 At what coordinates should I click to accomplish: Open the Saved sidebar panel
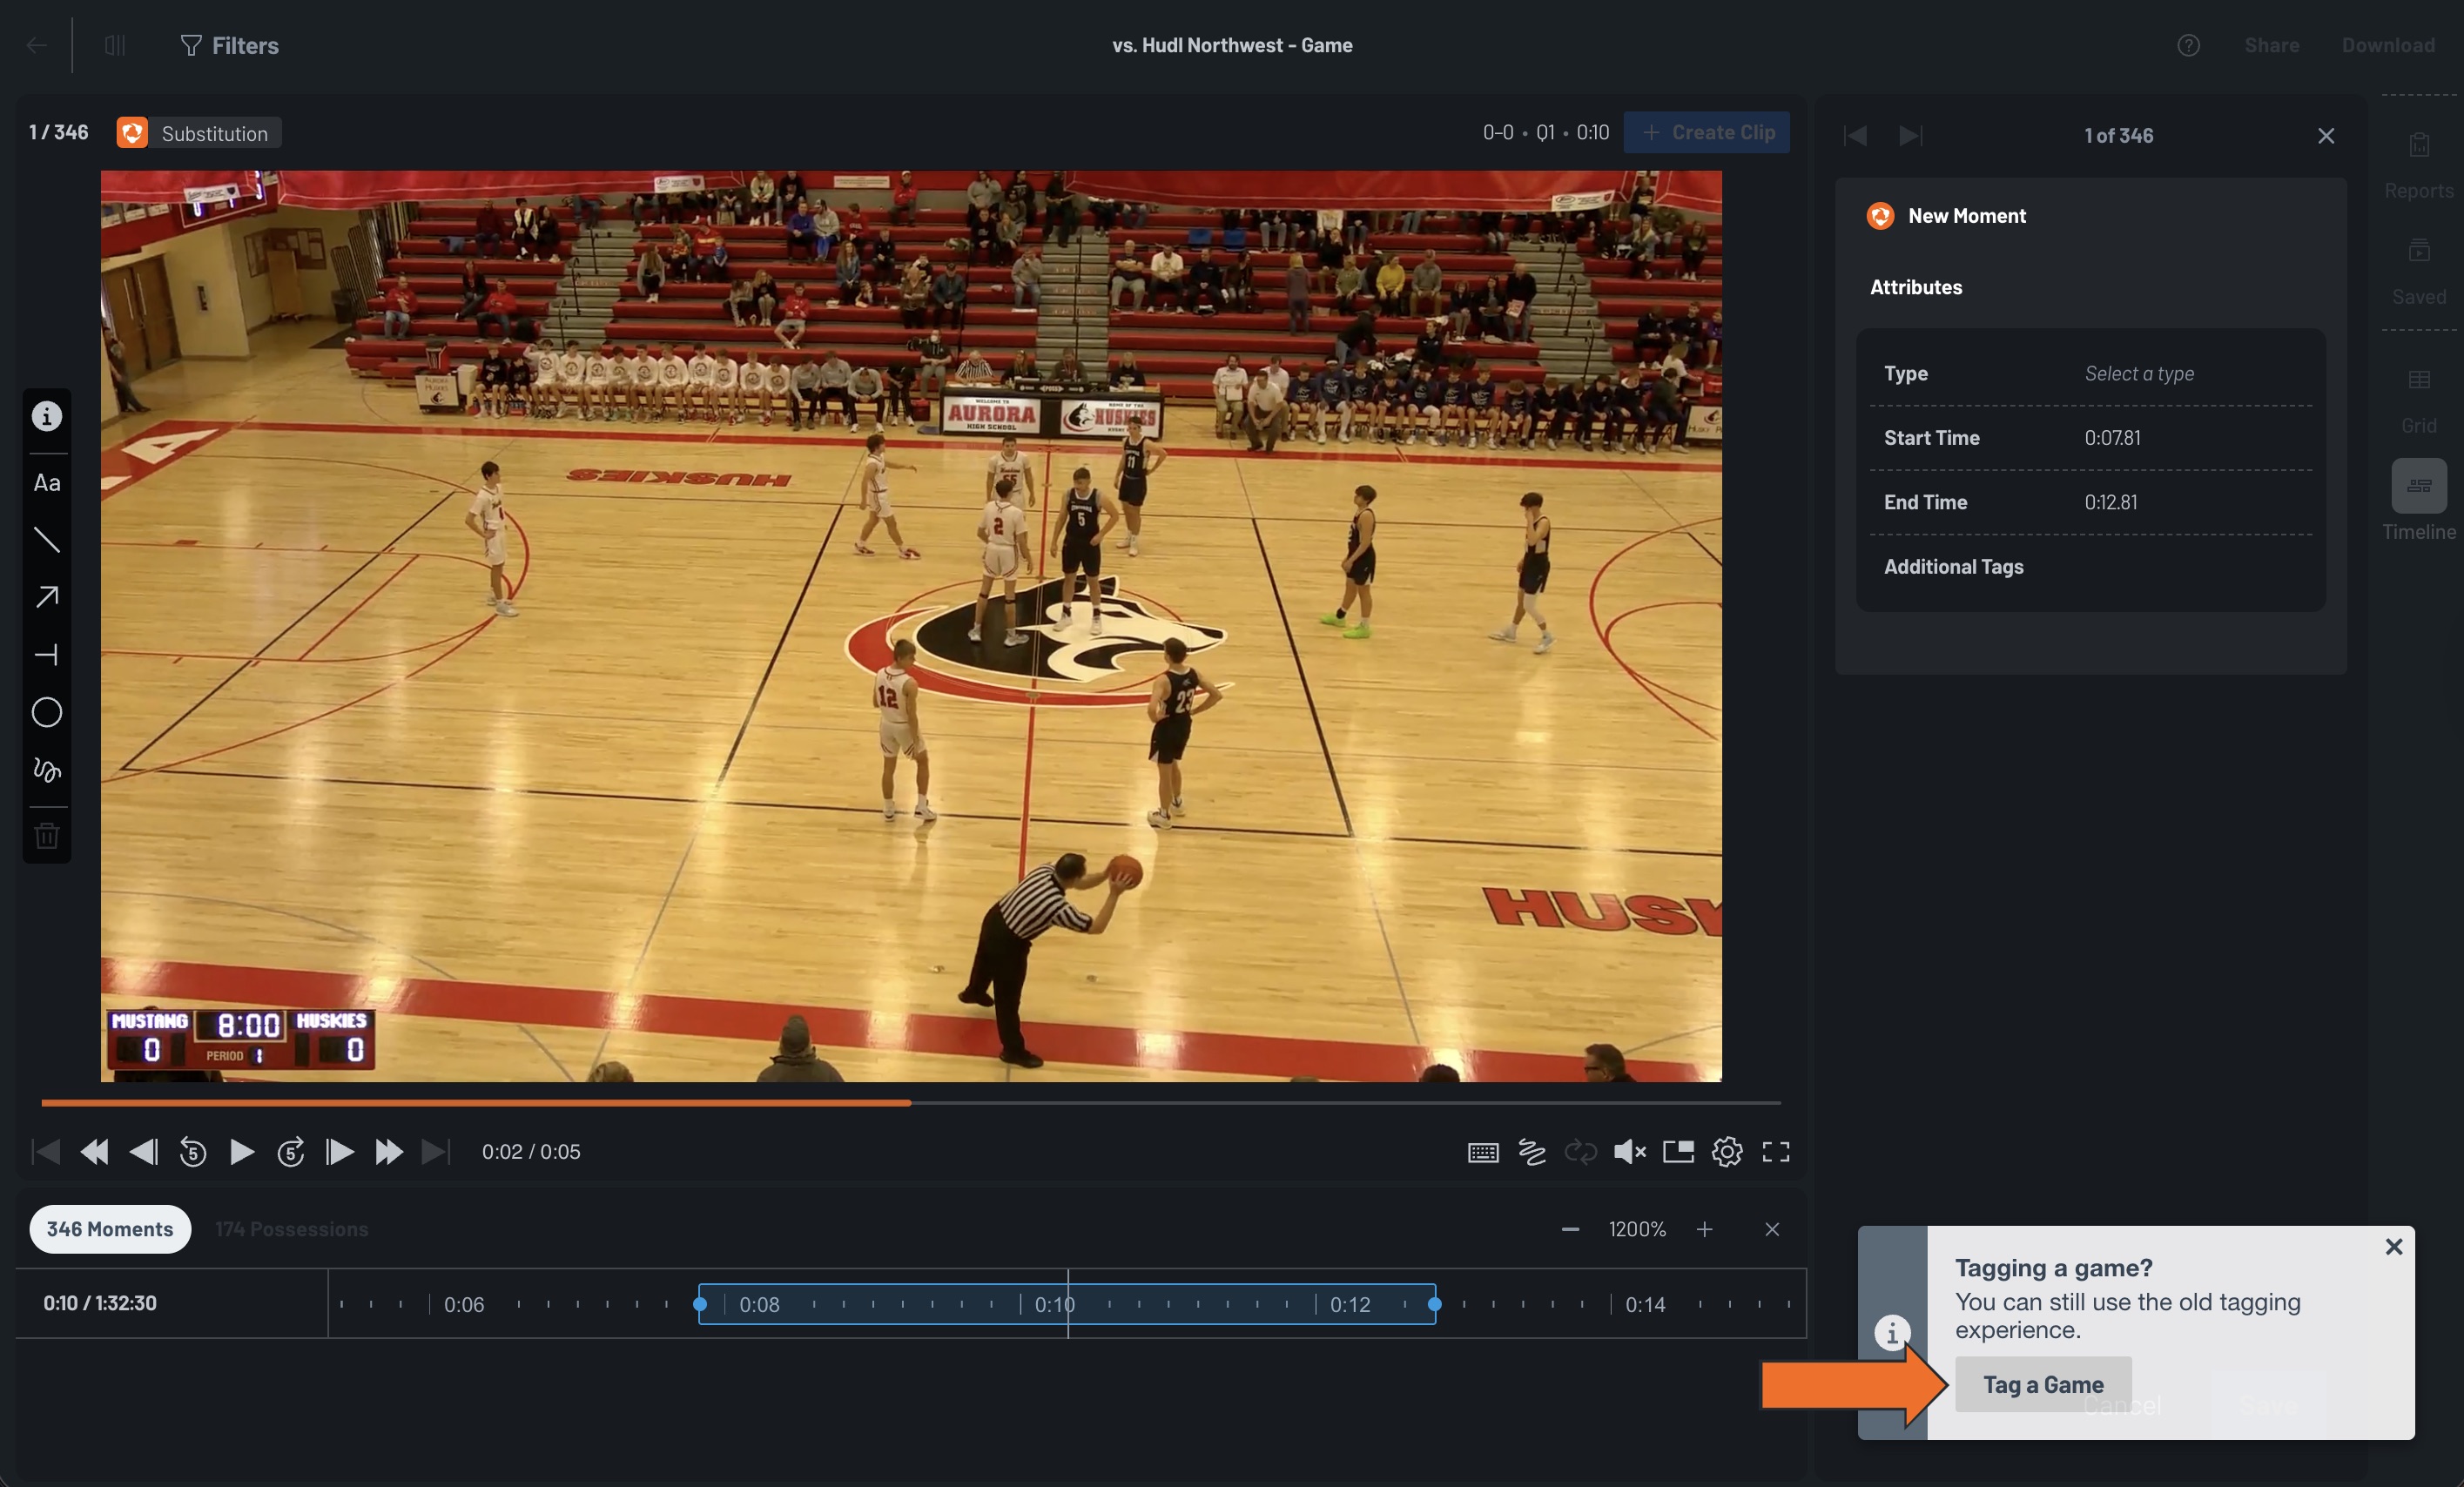(2419, 272)
